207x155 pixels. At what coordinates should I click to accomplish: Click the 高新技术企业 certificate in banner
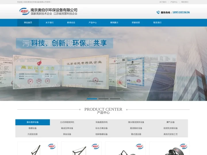click(x=37, y=71)
